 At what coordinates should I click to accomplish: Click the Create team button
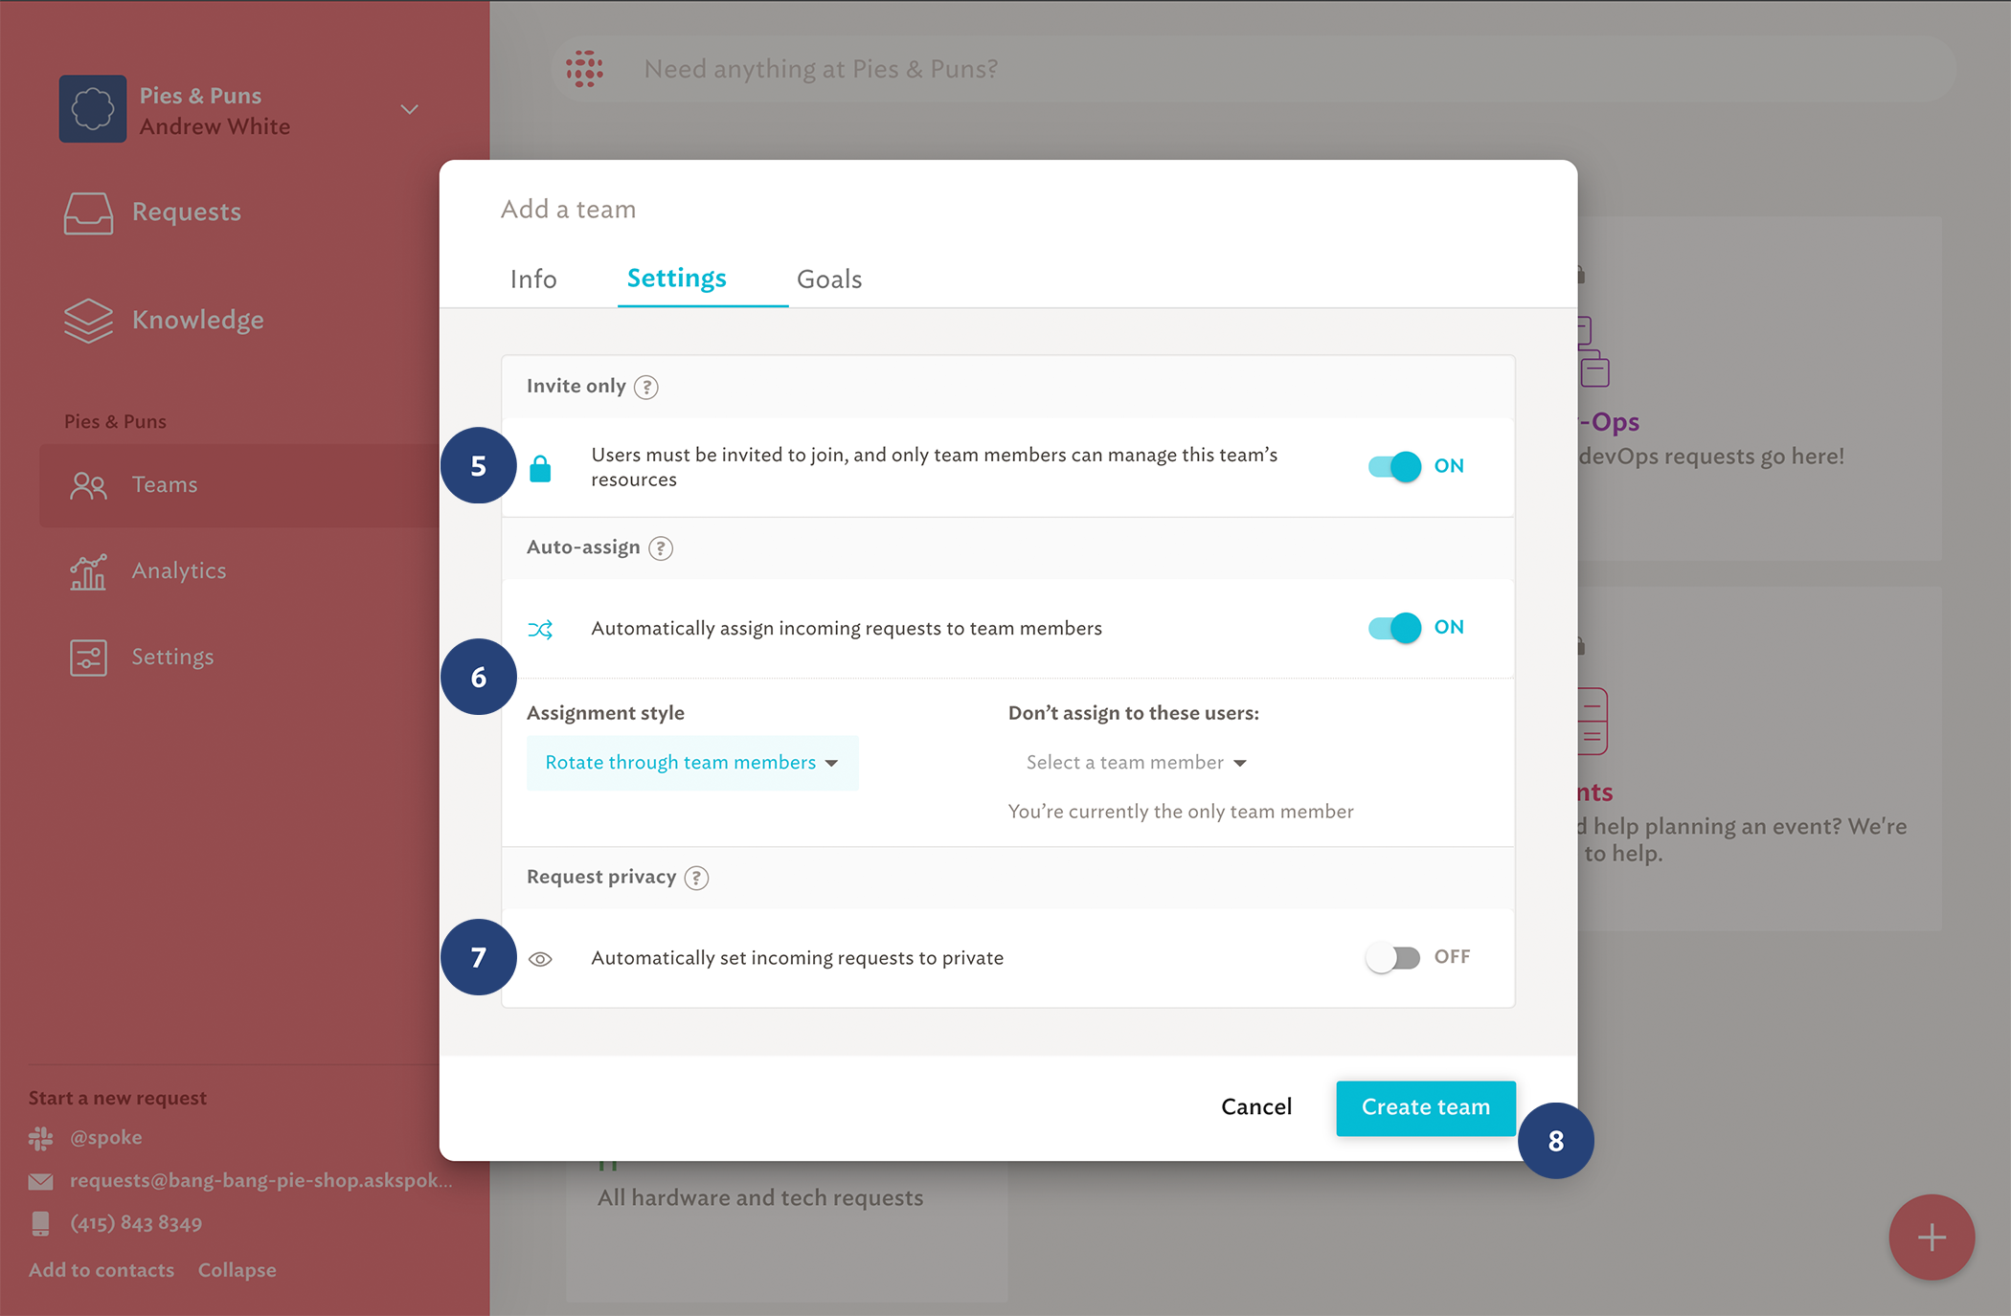(x=1426, y=1107)
